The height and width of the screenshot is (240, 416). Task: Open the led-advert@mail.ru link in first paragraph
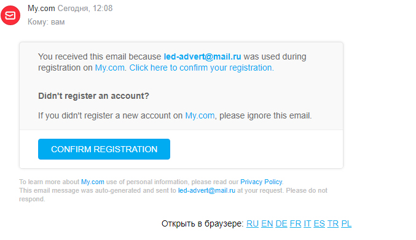pos(202,56)
